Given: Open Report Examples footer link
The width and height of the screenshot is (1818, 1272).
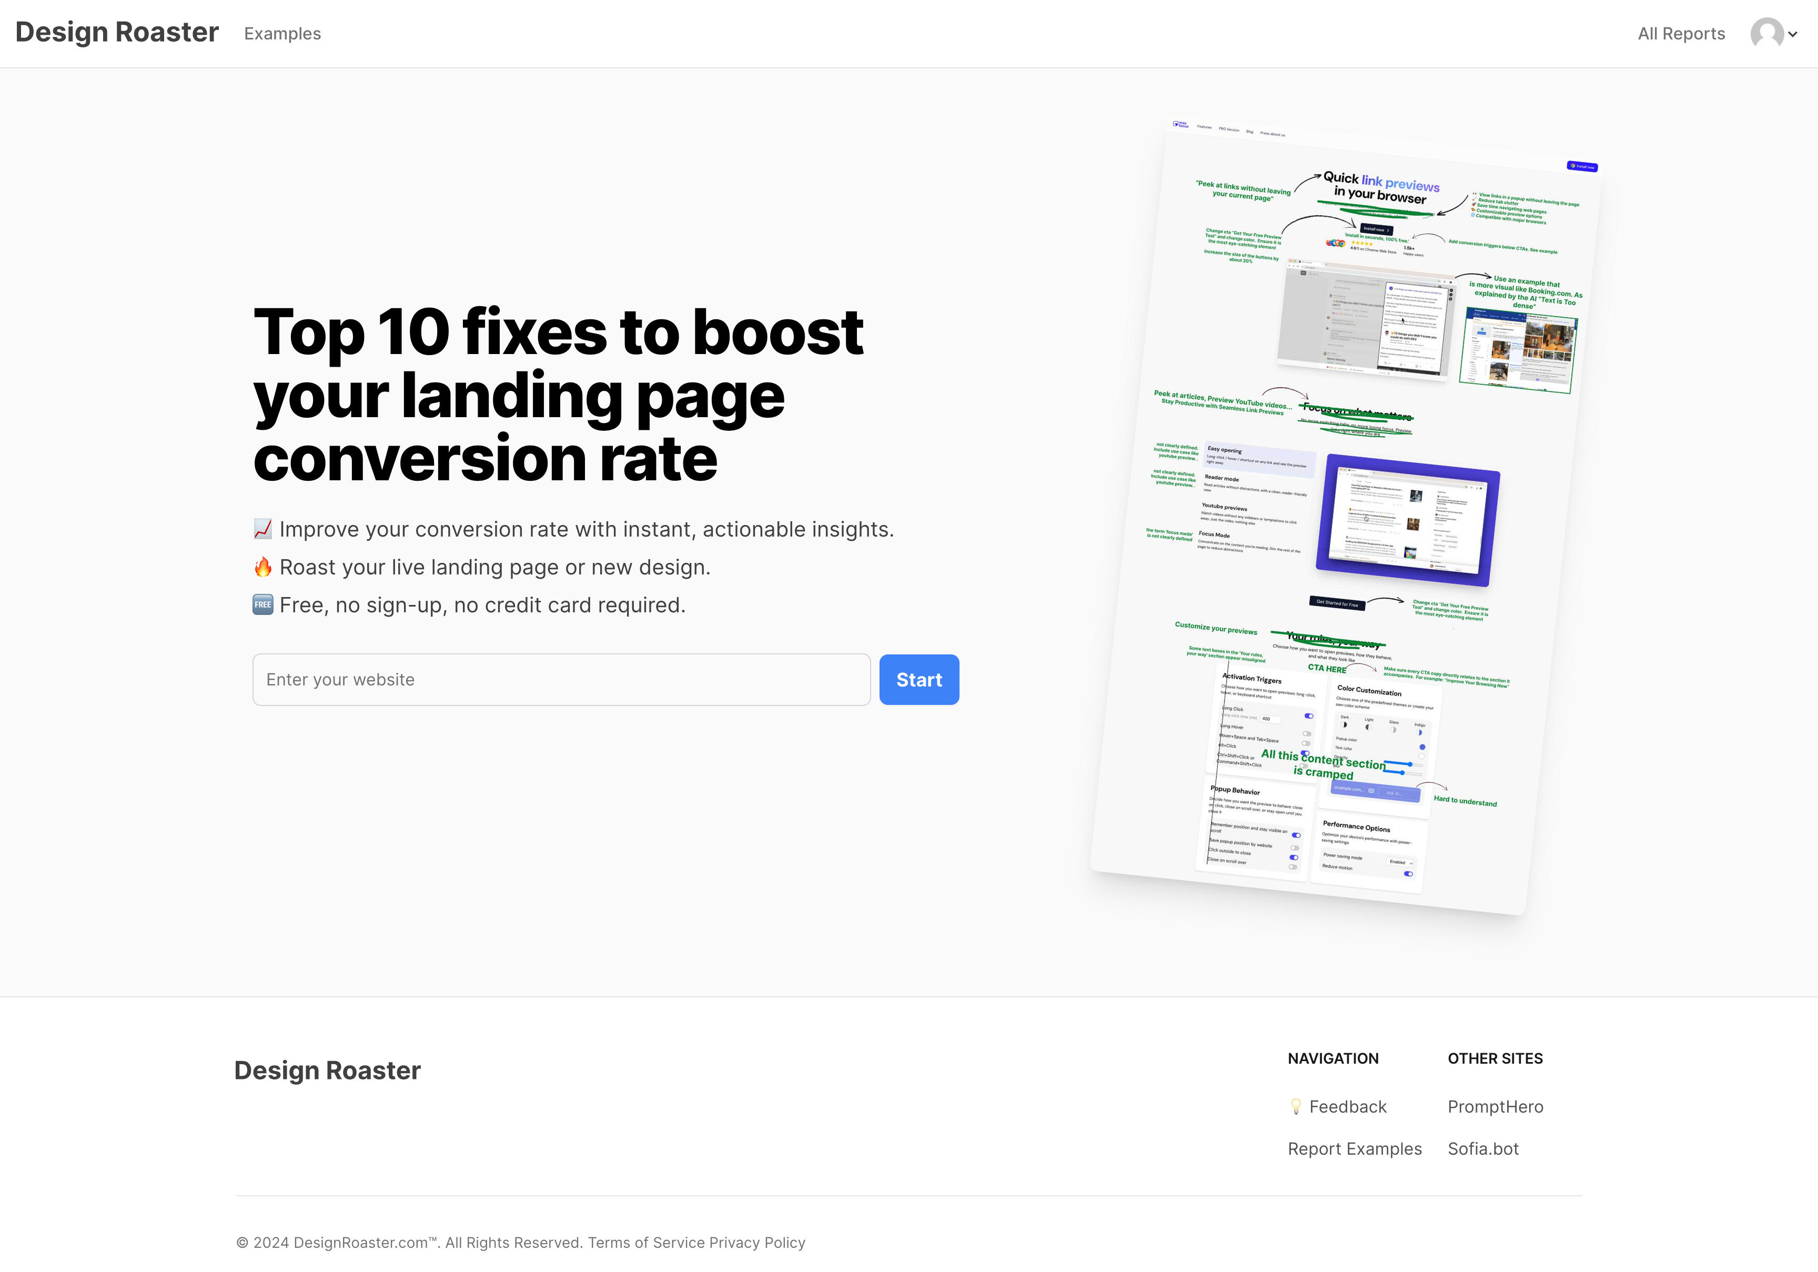Looking at the screenshot, I should [1355, 1148].
